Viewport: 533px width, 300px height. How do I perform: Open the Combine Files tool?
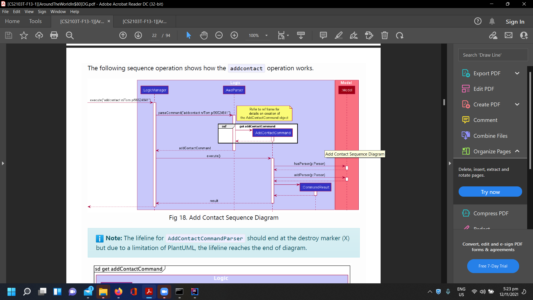coord(490,136)
